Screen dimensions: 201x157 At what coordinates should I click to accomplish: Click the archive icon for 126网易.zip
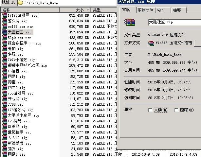[5, 121]
